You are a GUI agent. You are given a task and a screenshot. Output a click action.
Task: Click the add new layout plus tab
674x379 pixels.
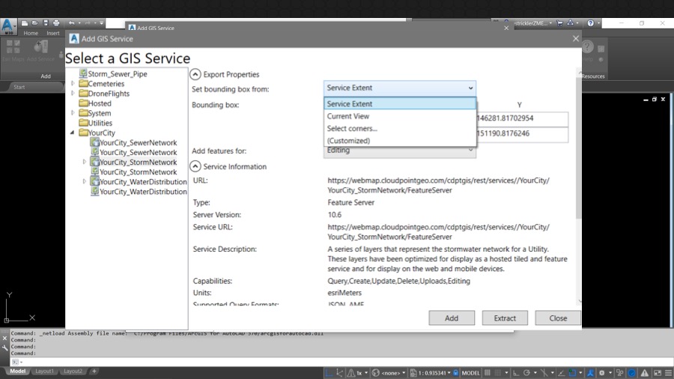(94, 371)
